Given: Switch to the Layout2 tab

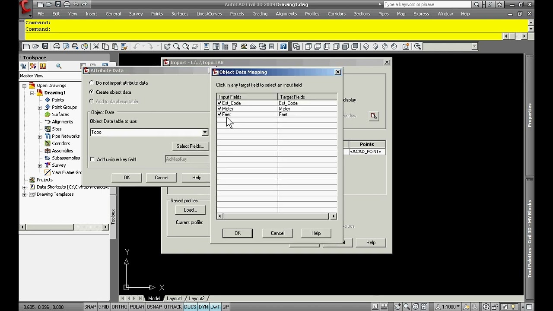Looking at the screenshot, I should pos(197,298).
